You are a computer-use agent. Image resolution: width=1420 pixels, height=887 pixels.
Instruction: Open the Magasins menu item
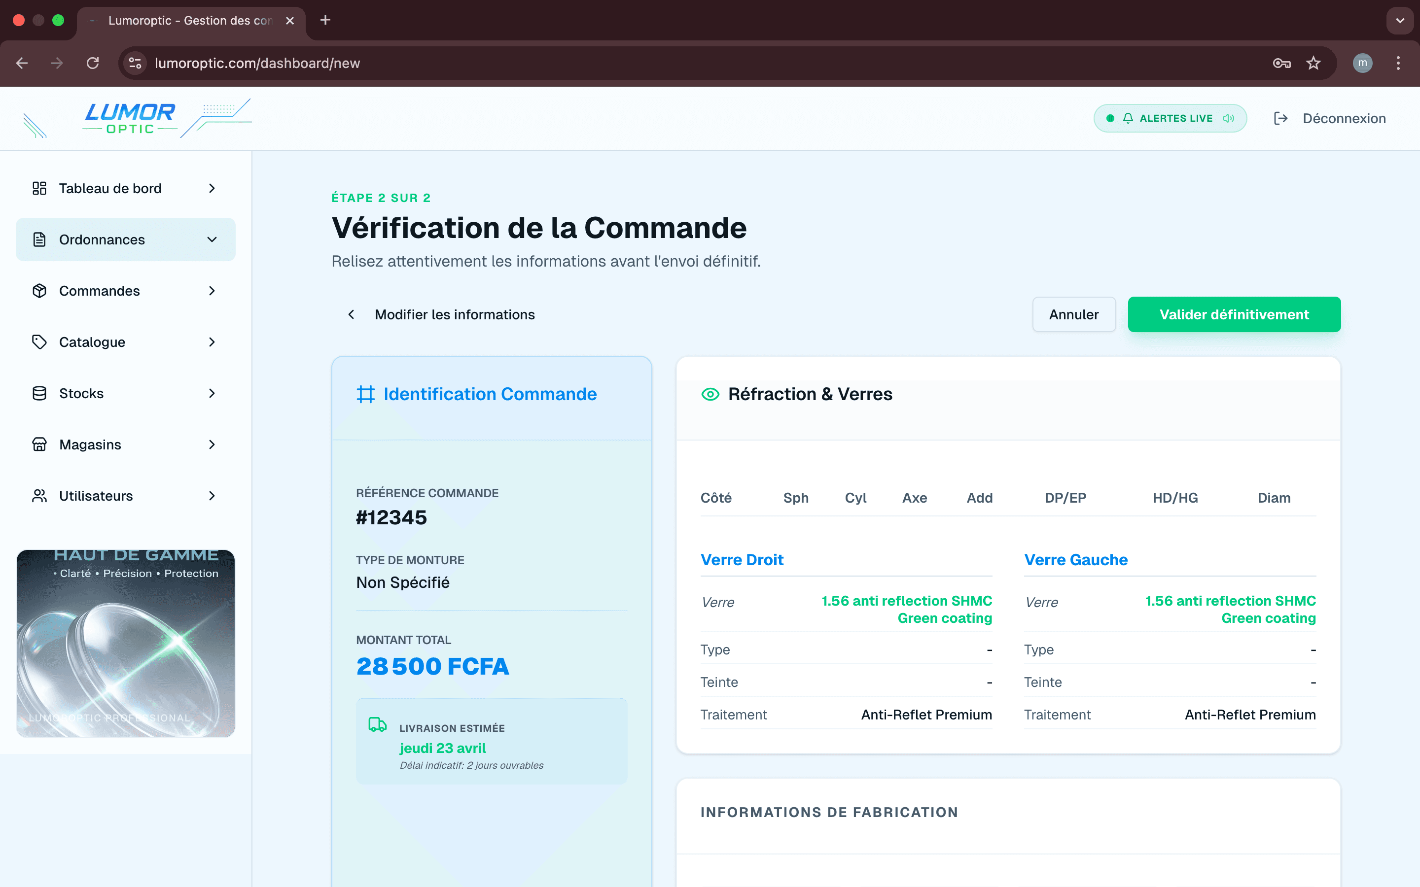(126, 444)
